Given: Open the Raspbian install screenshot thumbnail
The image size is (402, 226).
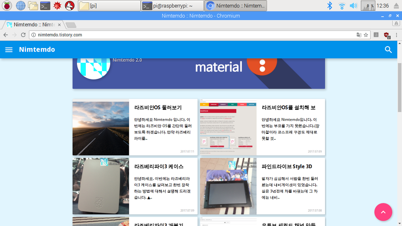Looking at the screenshot, I should coord(228,127).
